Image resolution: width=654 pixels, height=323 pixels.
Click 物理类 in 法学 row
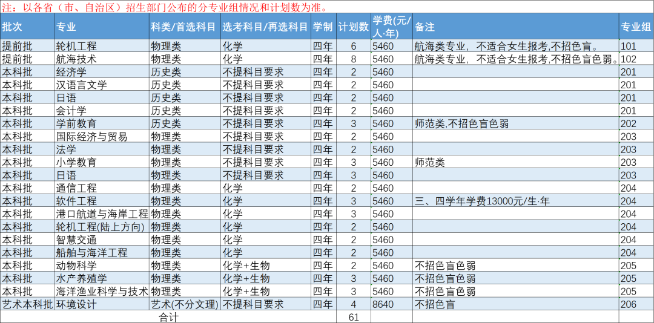click(185, 149)
